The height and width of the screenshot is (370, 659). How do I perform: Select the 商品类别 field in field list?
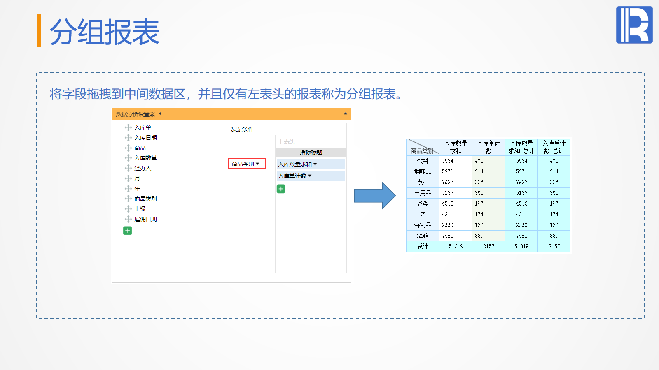(145, 199)
